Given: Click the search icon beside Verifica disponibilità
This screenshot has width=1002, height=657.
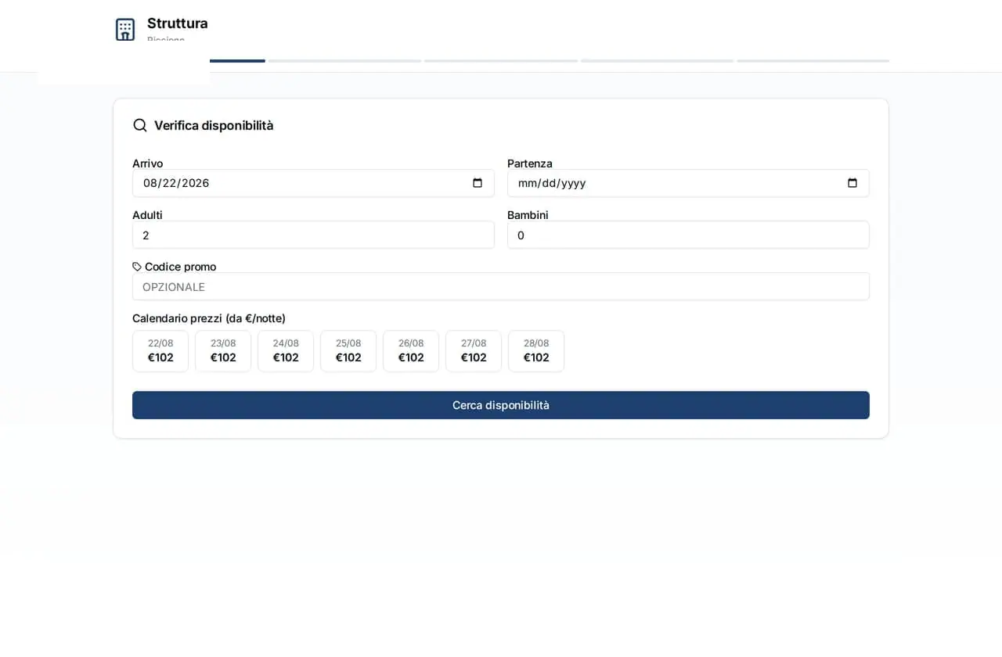Looking at the screenshot, I should coord(140,125).
